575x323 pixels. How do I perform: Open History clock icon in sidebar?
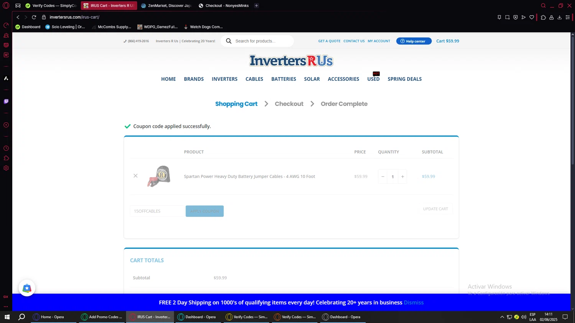pyautogui.click(x=6, y=148)
